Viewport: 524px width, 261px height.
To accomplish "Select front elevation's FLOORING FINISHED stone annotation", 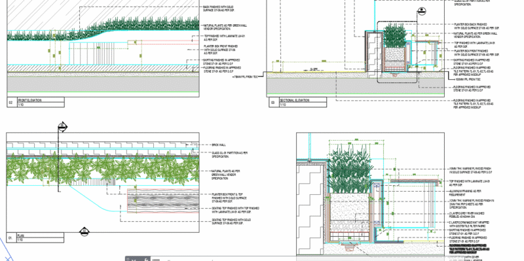I will [x=222, y=70].
